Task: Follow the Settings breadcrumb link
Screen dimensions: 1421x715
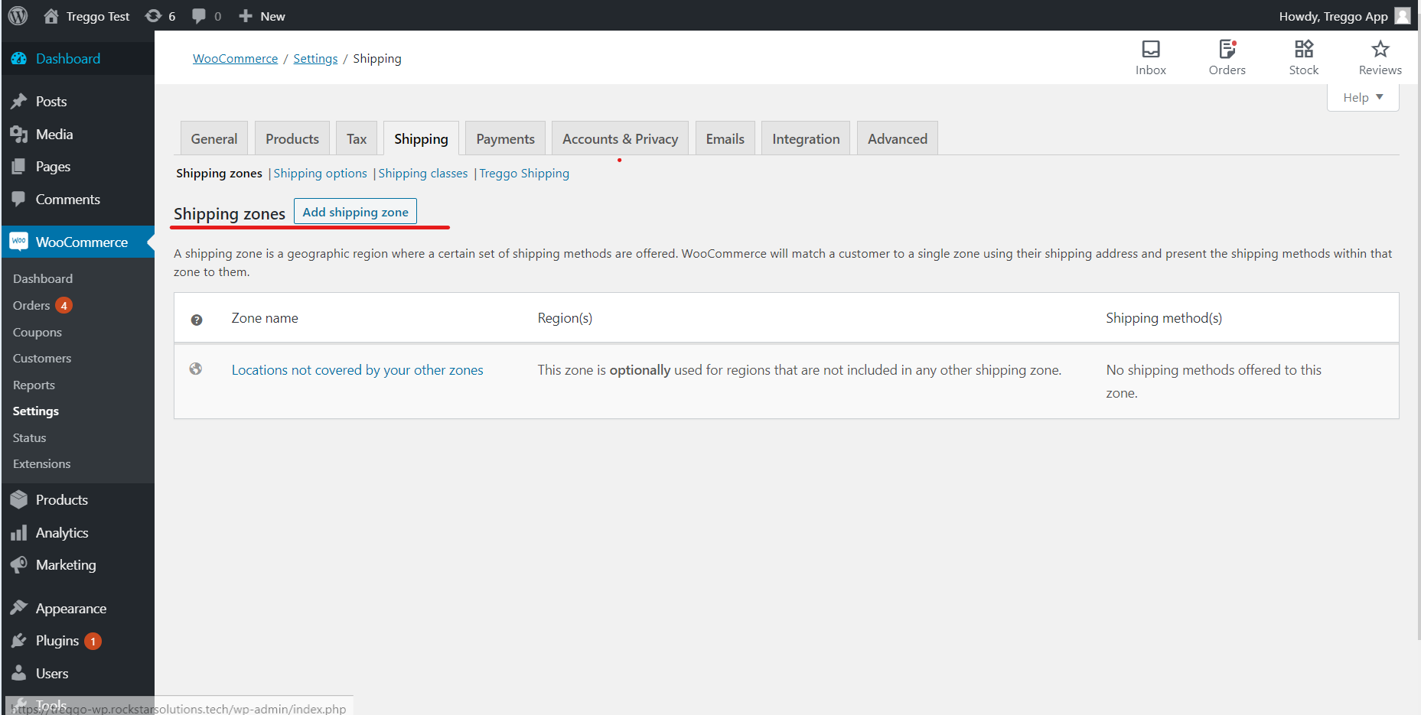Action: point(315,59)
